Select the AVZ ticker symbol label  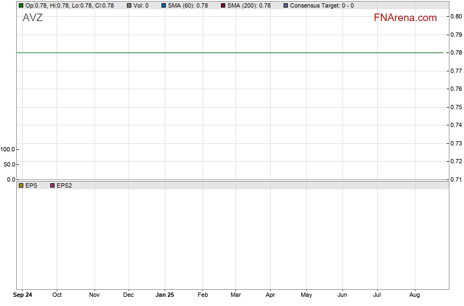32,18
